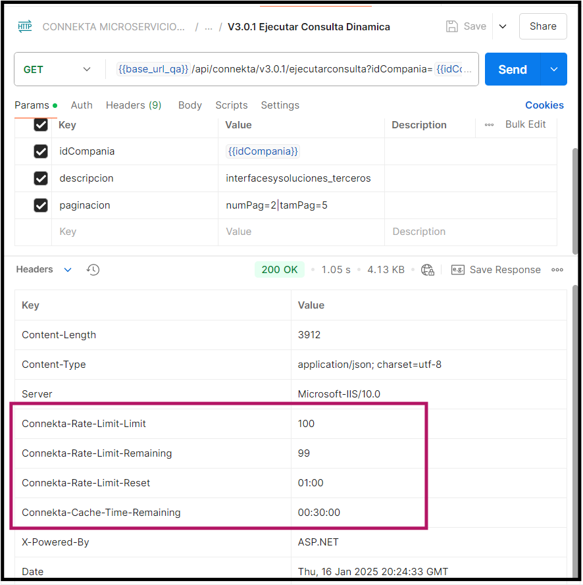Open the params table column options ellipsis
Viewport: 583px width, 585px height.
coord(489,124)
